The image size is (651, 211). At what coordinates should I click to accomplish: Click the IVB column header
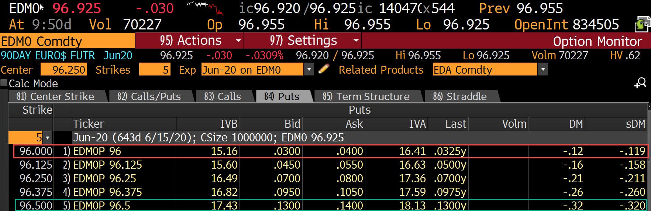click(x=228, y=124)
